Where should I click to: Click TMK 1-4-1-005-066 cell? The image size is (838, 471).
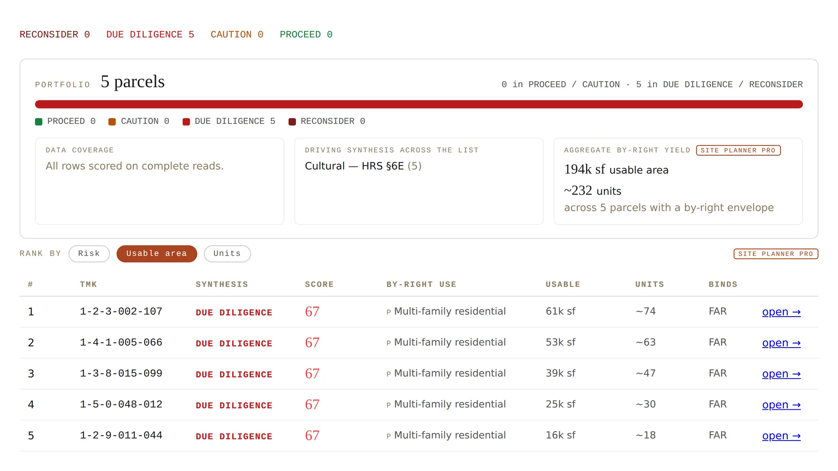(x=121, y=342)
